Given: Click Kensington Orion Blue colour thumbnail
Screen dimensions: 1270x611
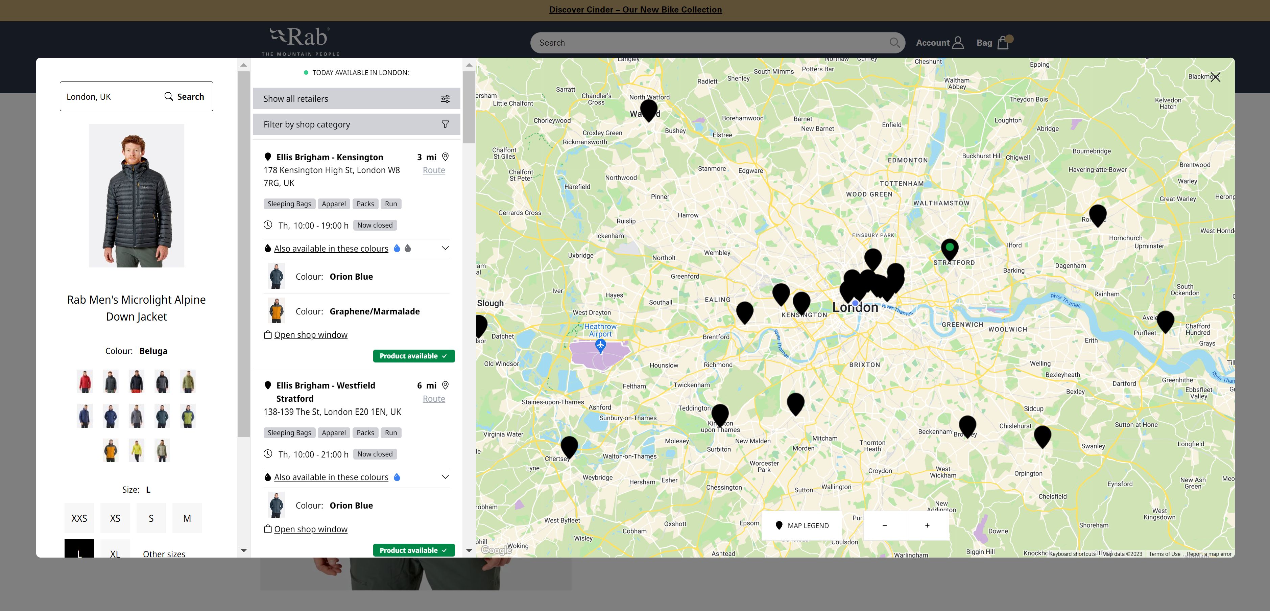Looking at the screenshot, I should tap(277, 276).
